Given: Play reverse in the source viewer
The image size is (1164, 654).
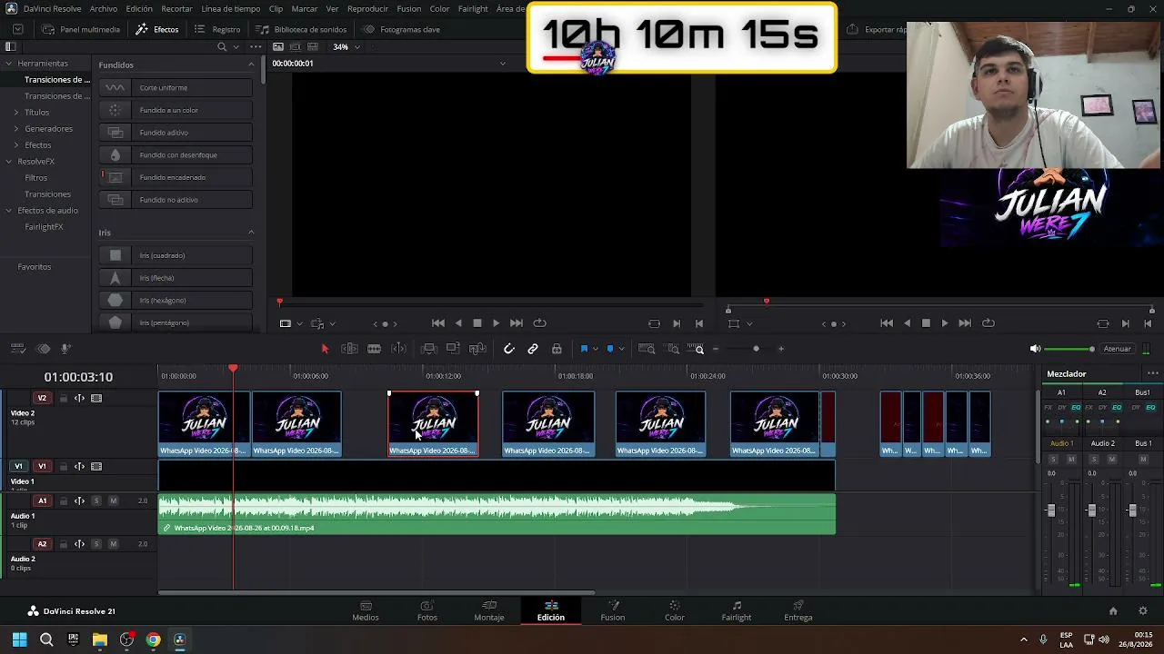Looking at the screenshot, I should (457, 323).
